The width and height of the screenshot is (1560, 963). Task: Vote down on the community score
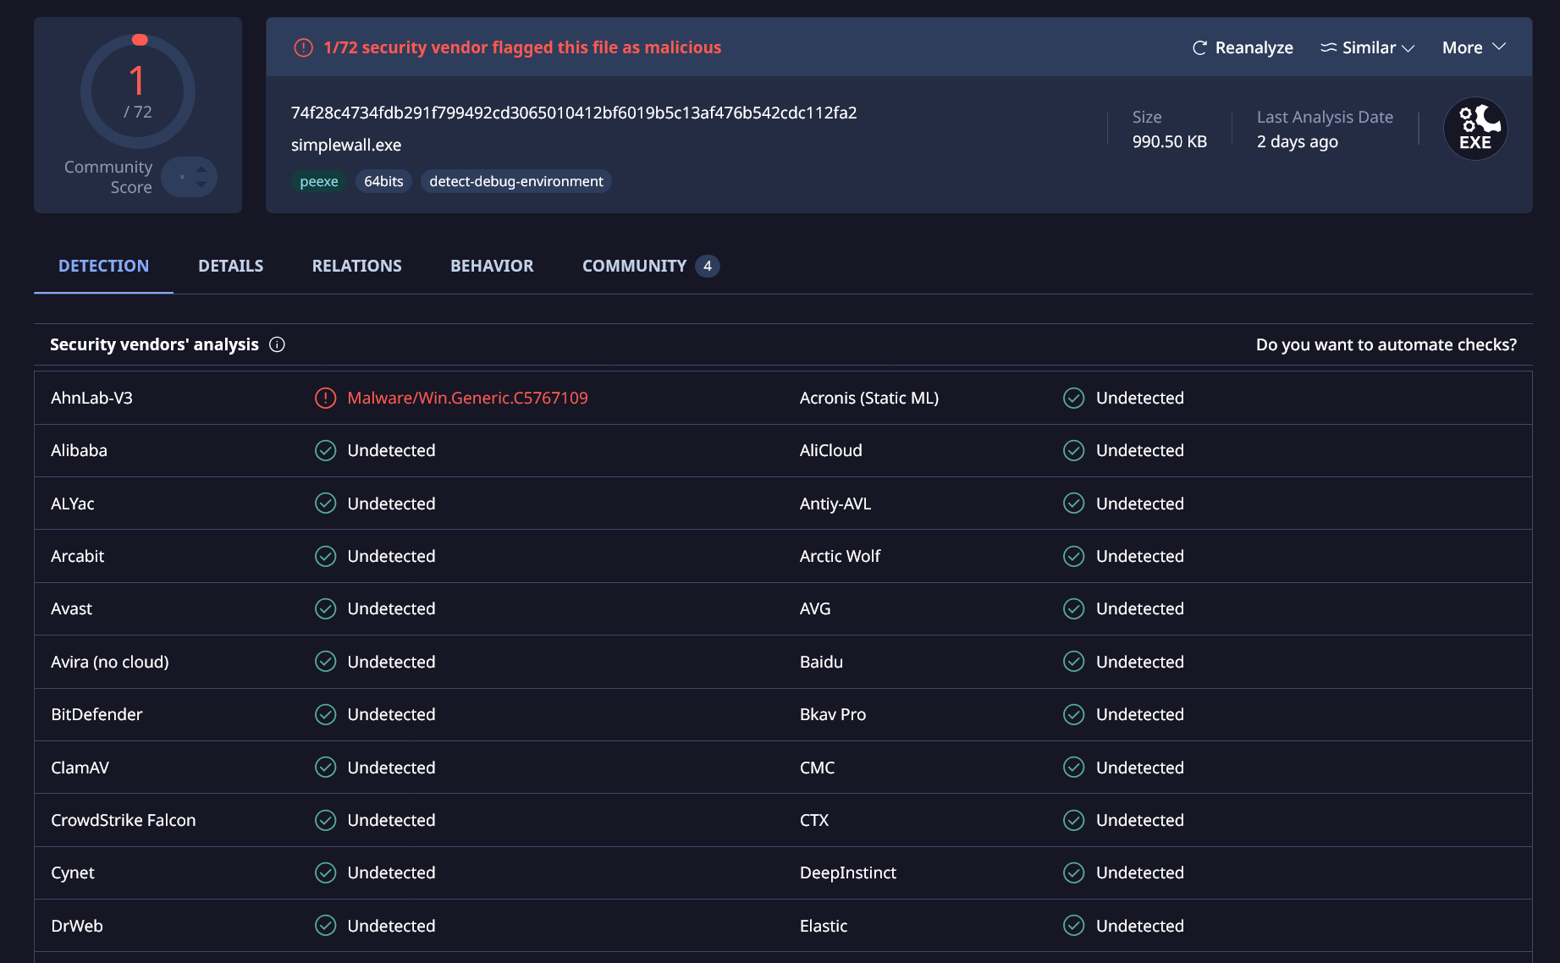[x=201, y=184]
